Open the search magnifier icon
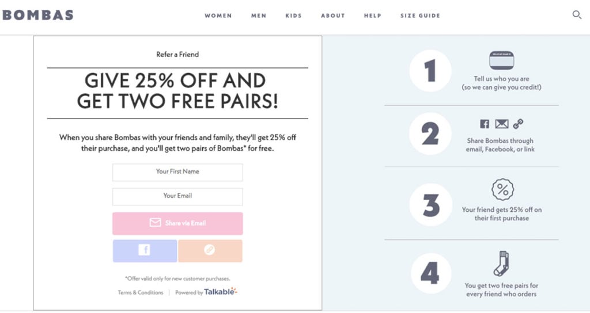This screenshot has width=590, height=313. tap(577, 15)
